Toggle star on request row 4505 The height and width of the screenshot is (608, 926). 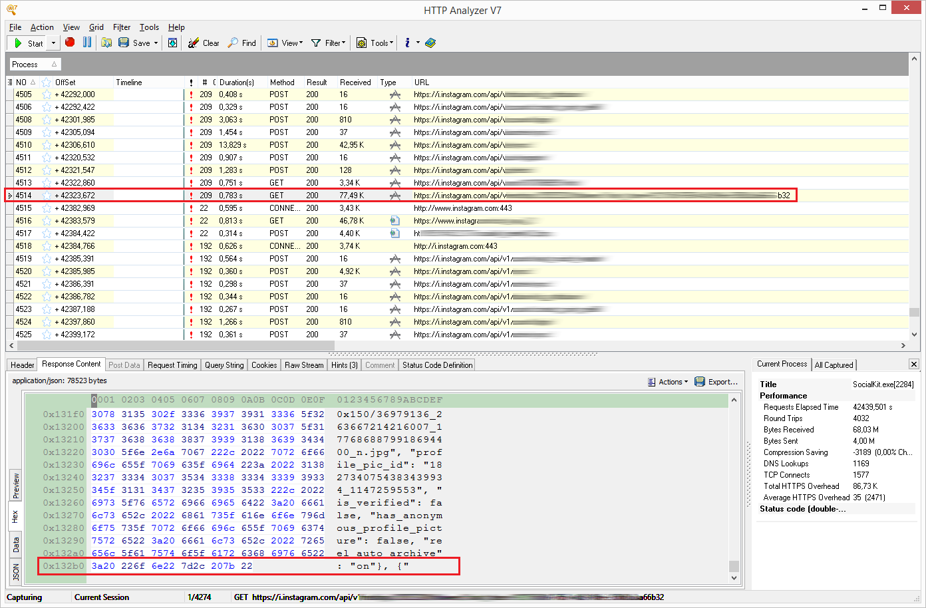47,94
